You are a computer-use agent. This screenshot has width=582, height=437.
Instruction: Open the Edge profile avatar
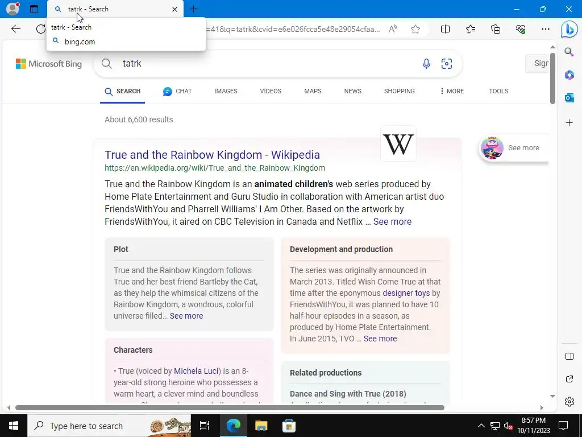click(13, 9)
